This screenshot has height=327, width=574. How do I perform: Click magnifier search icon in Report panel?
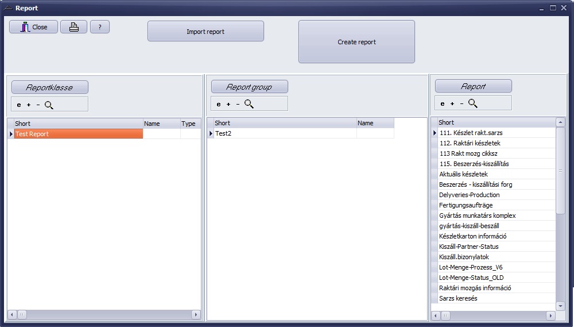pyautogui.click(x=472, y=103)
